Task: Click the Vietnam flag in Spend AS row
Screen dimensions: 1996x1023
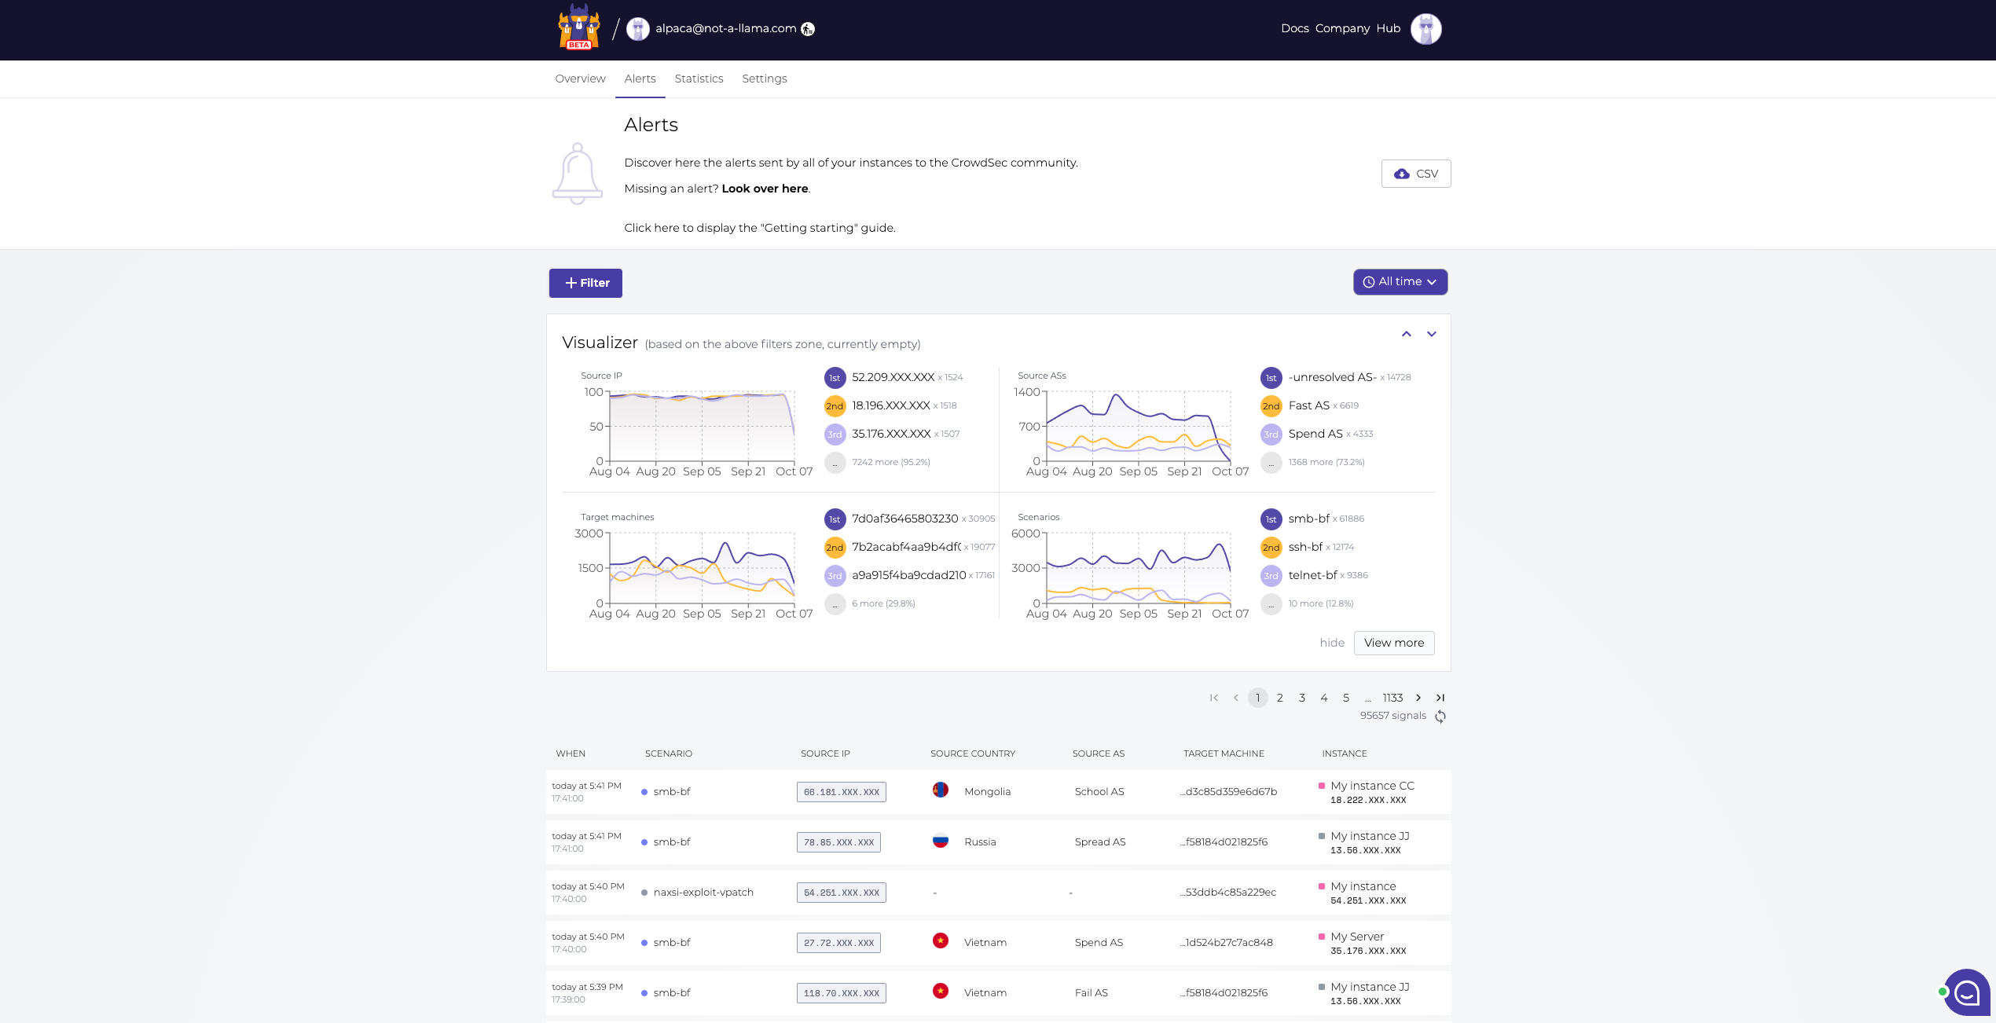Action: 941,940
